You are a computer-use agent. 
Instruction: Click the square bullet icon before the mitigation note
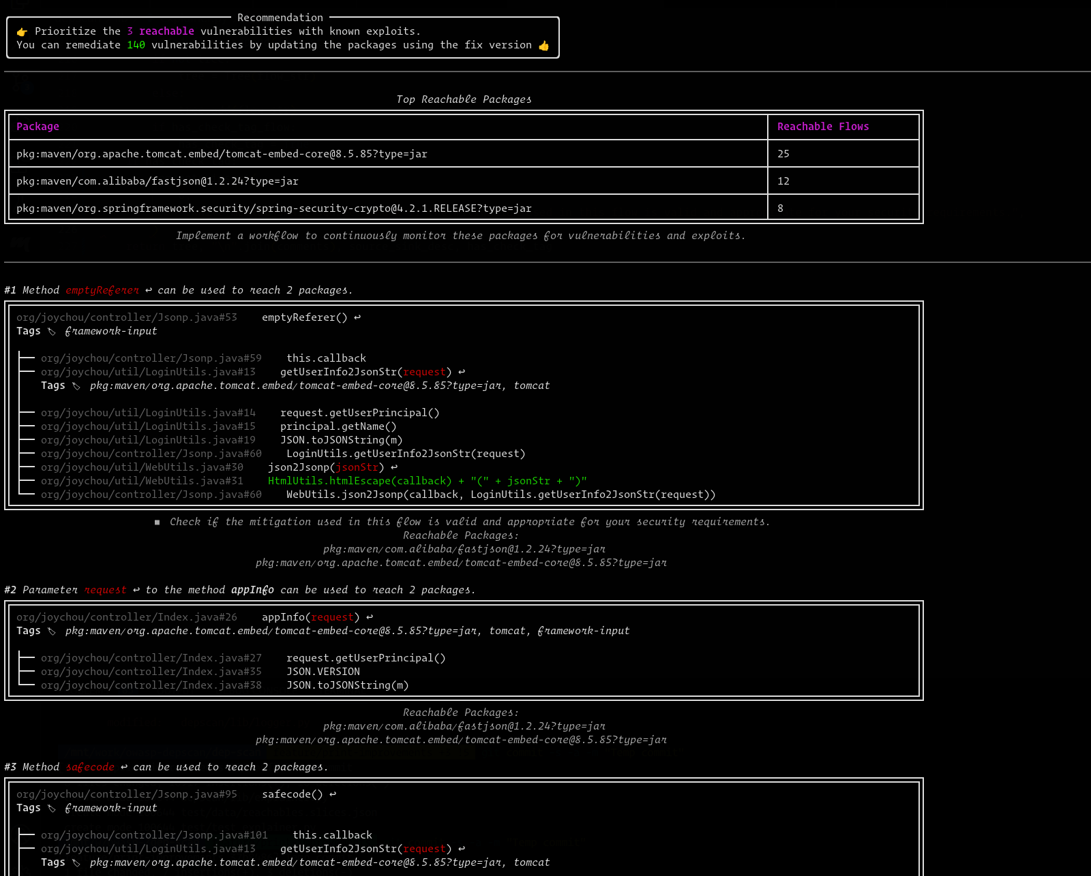point(158,522)
